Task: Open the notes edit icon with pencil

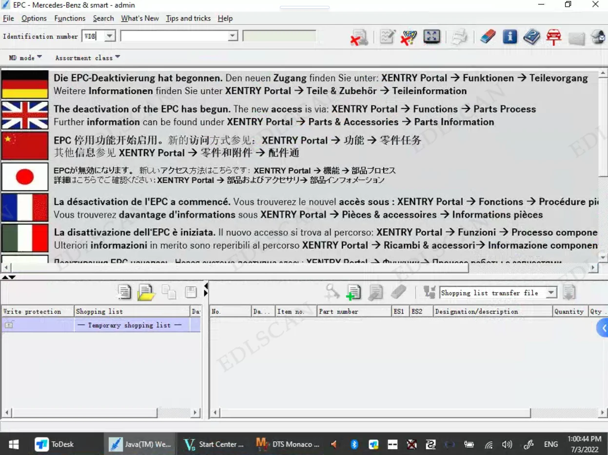Action: 387,37
